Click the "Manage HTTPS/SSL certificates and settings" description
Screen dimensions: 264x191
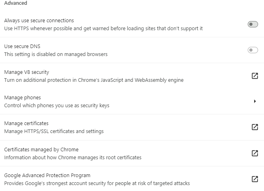54,131
